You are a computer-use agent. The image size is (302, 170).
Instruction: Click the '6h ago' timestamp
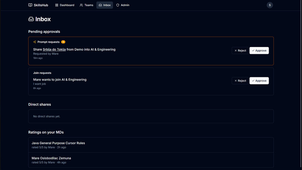(x=37, y=88)
